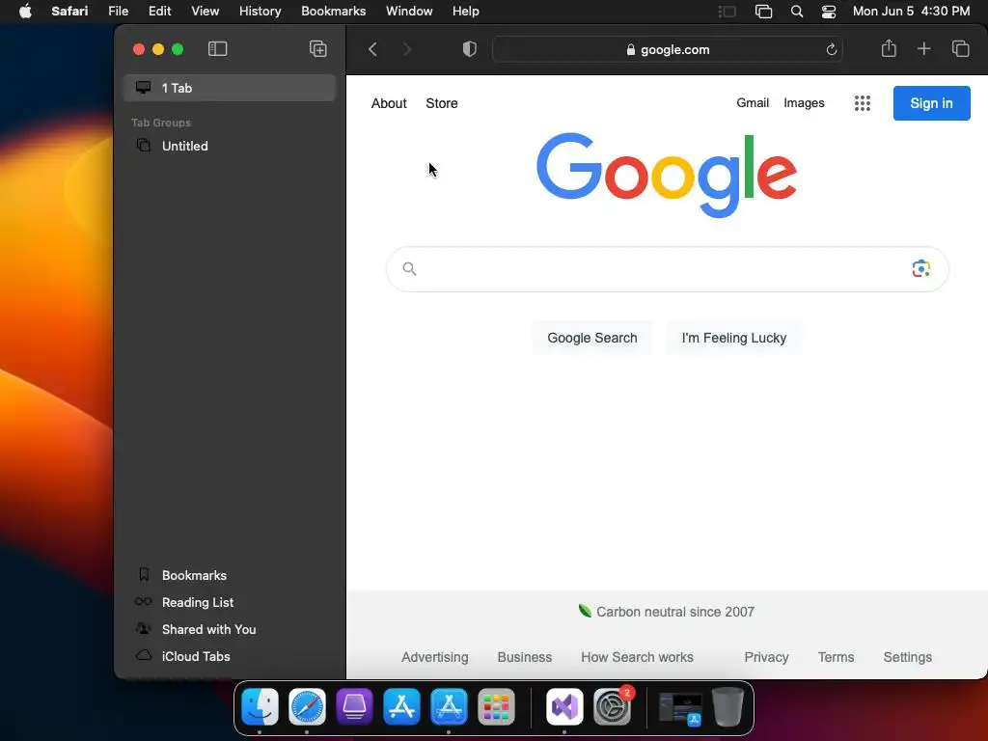
Task: Select the Untitled tab group
Action: point(230,146)
